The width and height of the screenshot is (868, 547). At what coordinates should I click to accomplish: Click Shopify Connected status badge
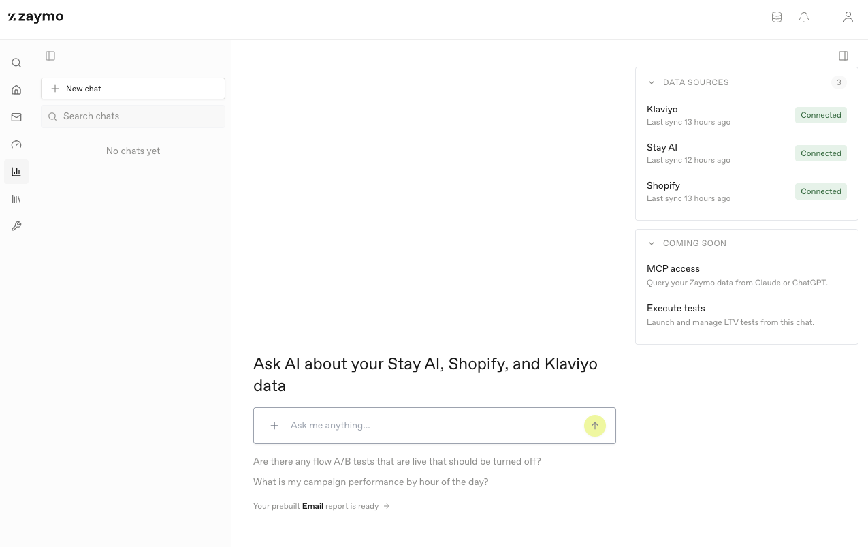click(x=821, y=191)
